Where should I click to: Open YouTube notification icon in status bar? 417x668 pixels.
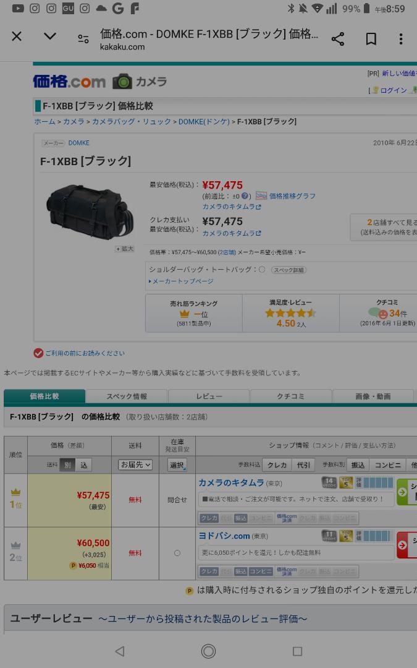click(18, 9)
